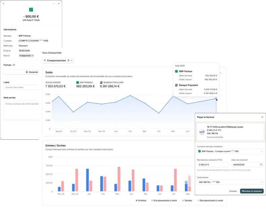Click the BNP balance 962 283,89 € in summary
The image size is (266, 209).
point(86,86)
